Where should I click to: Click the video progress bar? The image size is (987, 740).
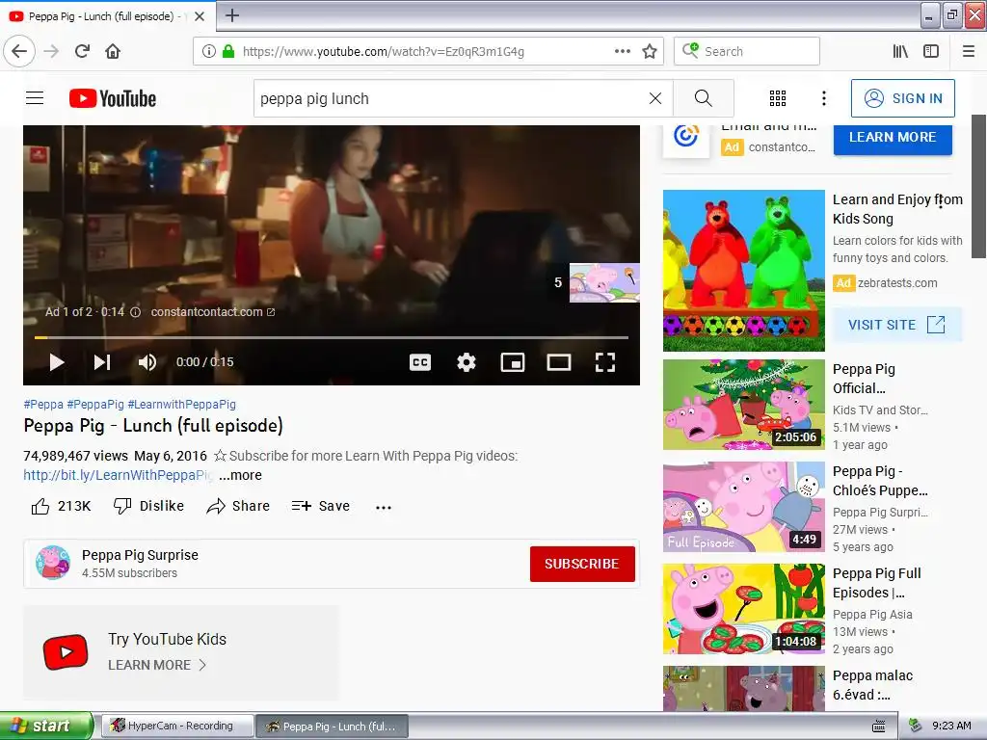click(x=332, y=338)
